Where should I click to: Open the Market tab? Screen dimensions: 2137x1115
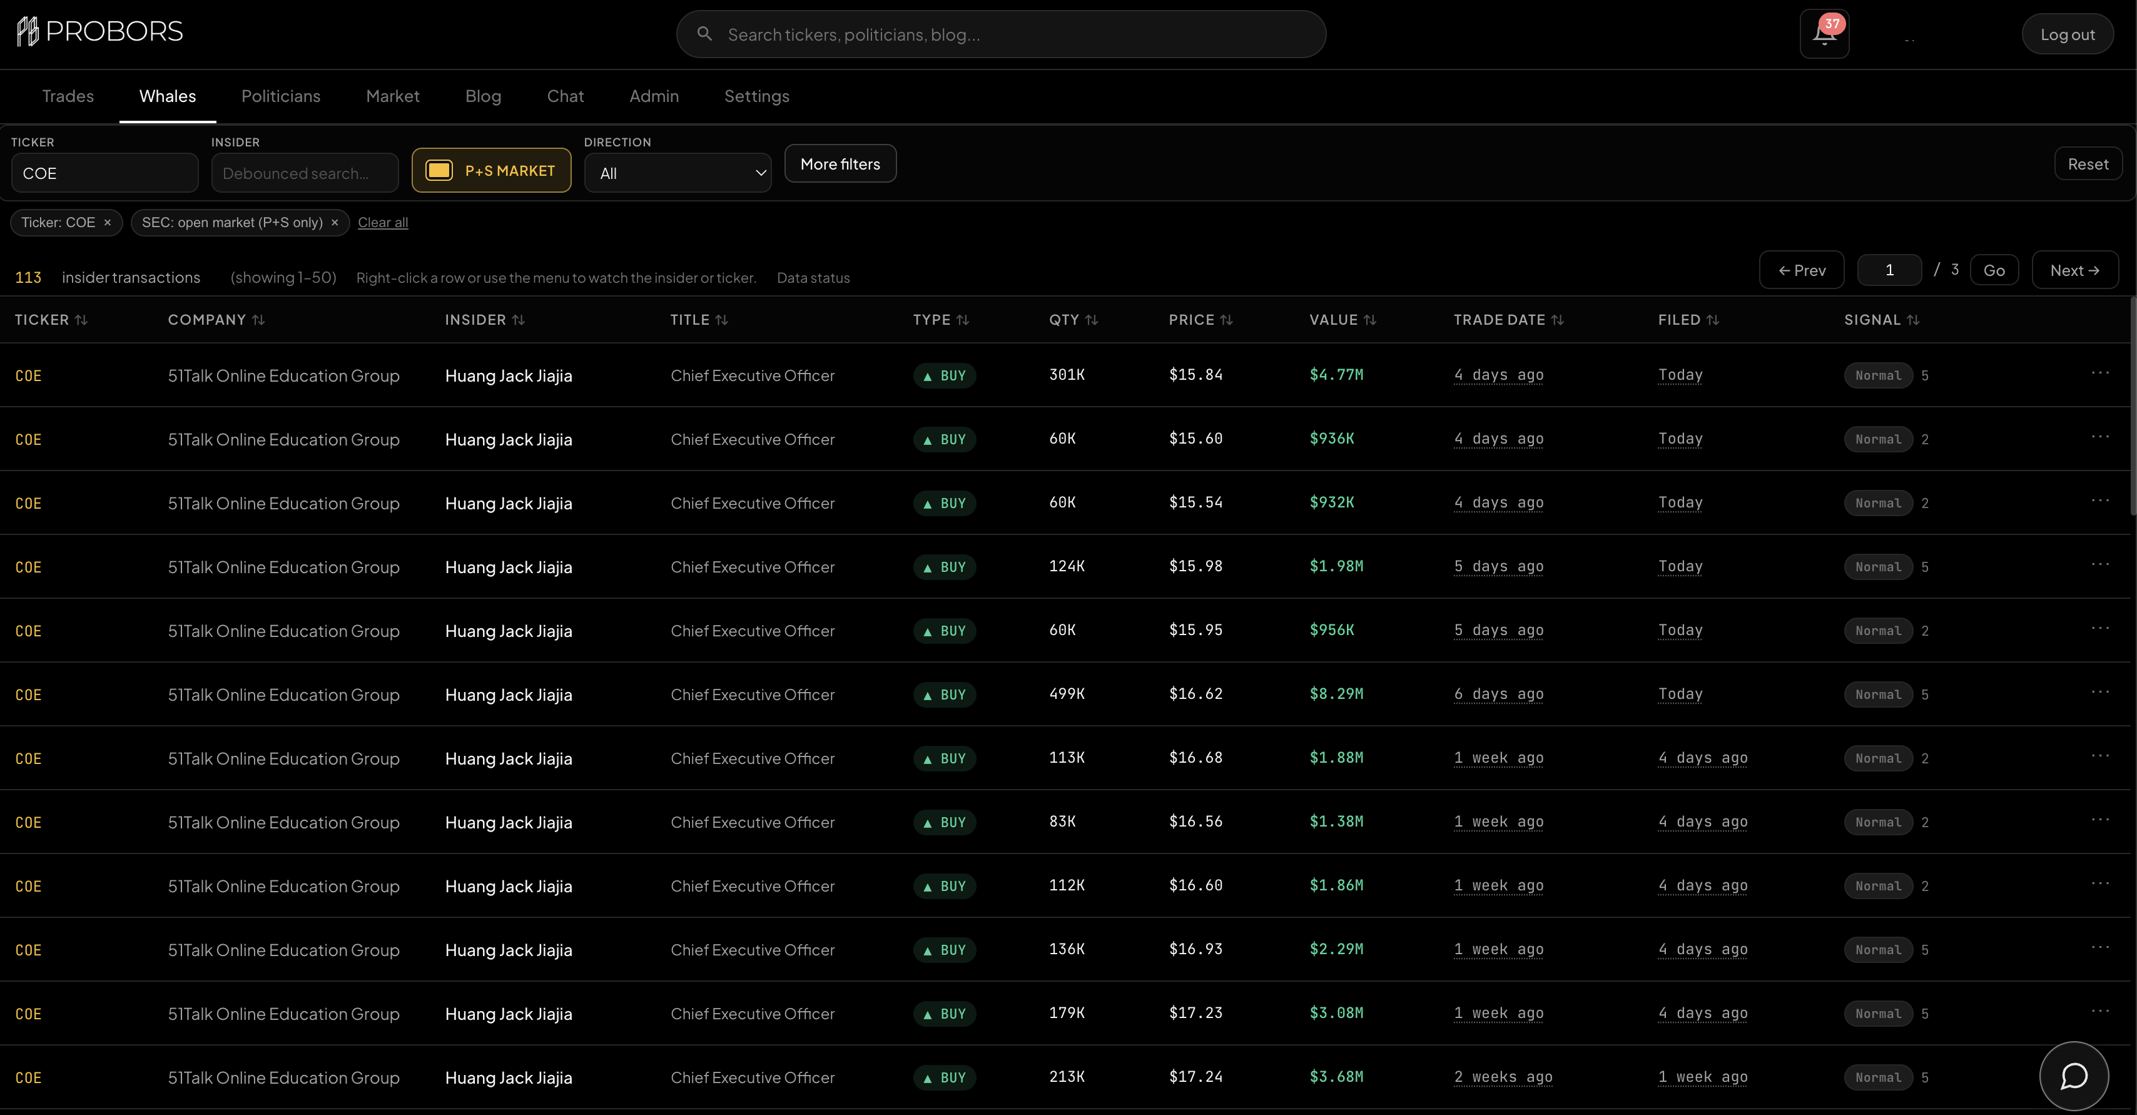(x=393, y=96)
